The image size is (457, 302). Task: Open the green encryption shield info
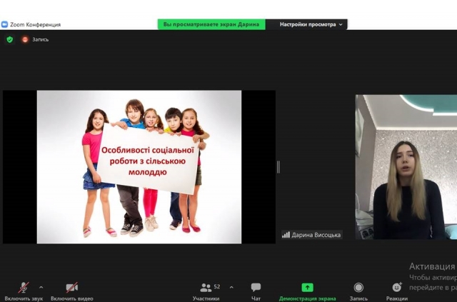pos(10,39)
